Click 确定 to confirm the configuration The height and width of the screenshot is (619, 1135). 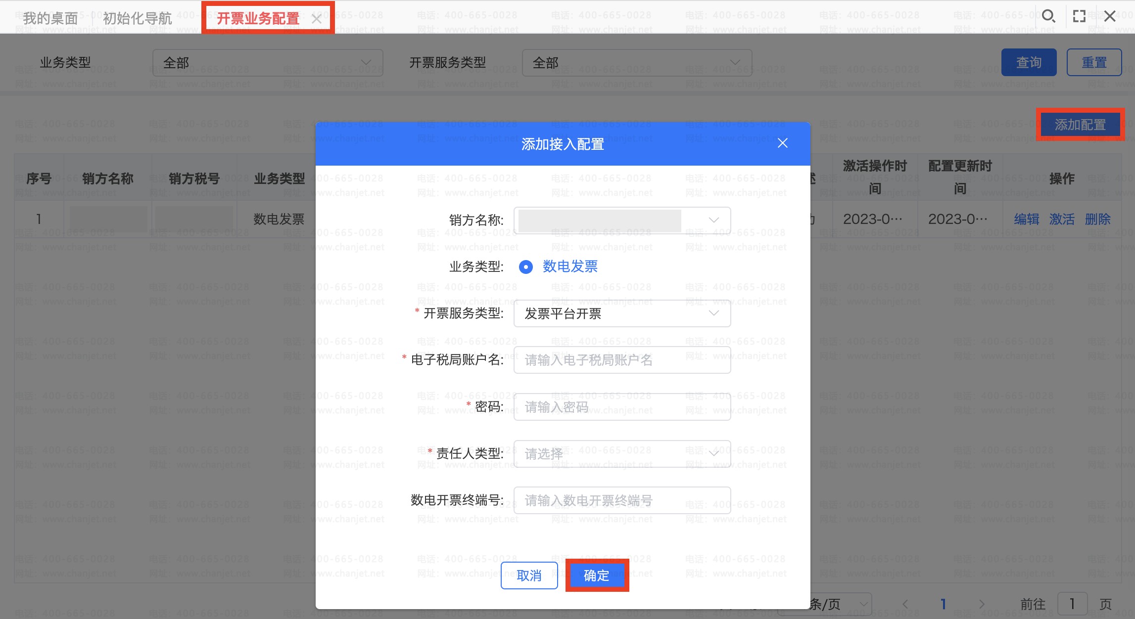tap(597, 575)
